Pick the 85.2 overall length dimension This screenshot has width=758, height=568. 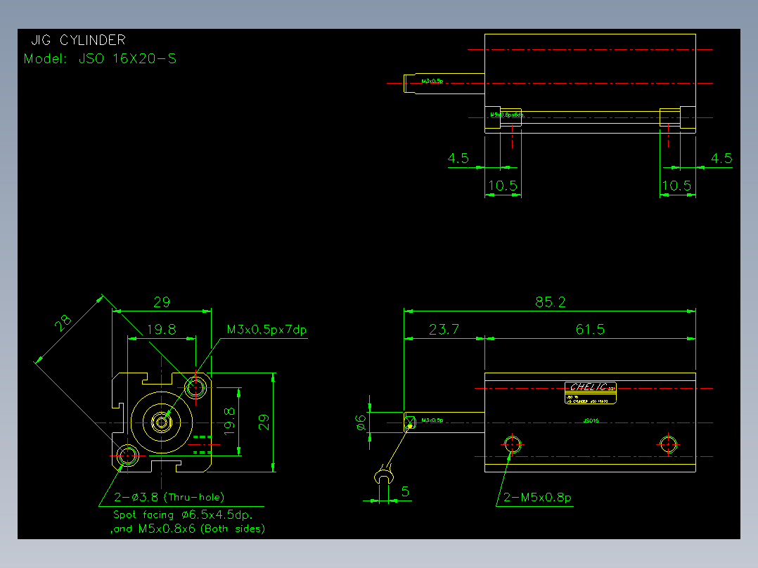point(550,302)
